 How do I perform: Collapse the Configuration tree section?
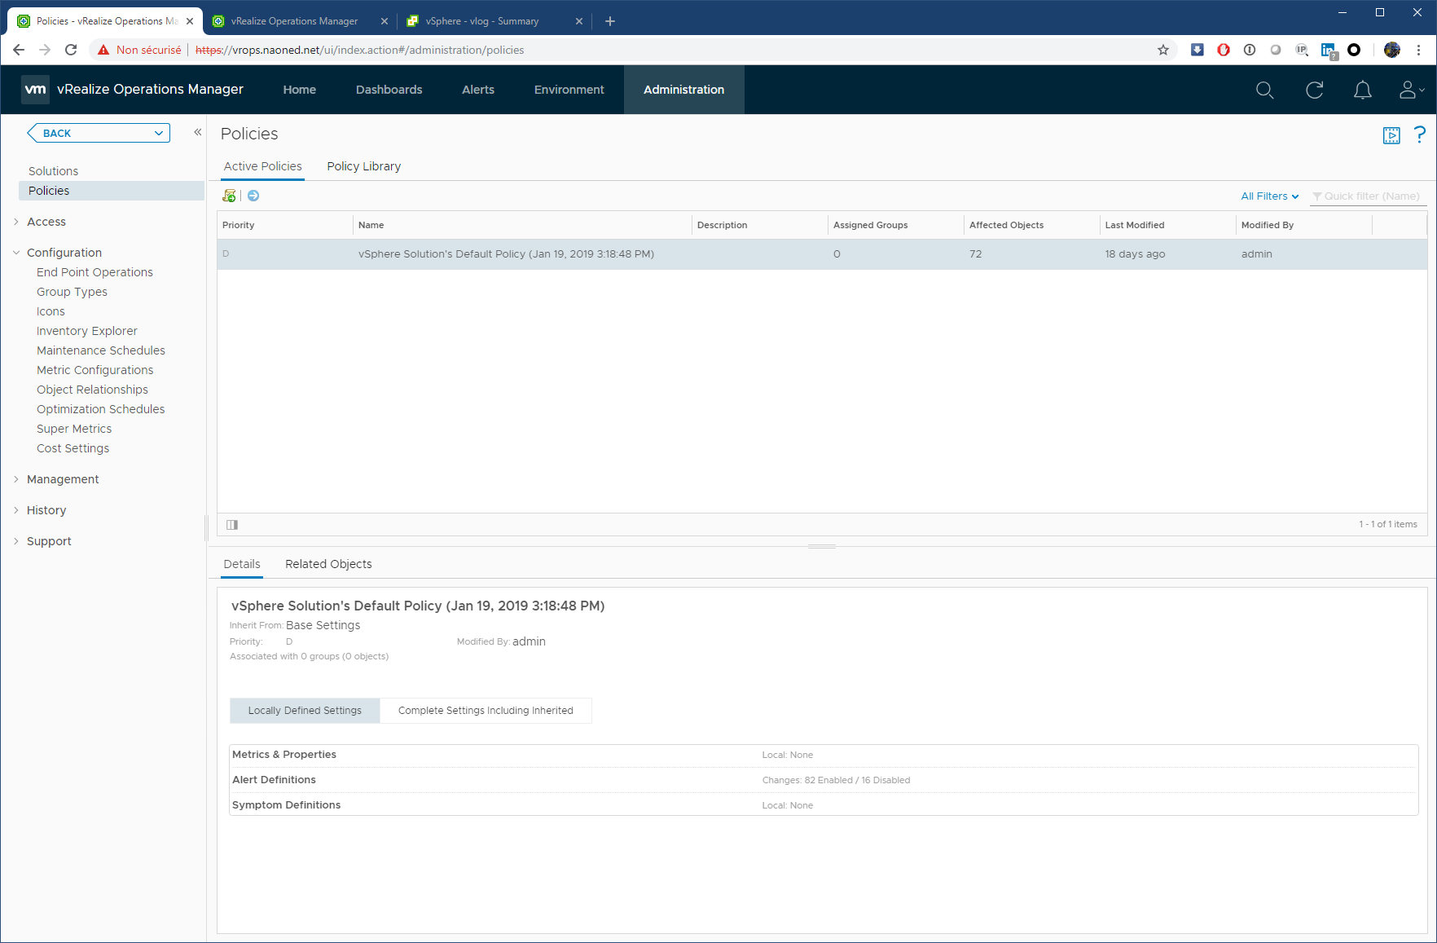(15, 253)
